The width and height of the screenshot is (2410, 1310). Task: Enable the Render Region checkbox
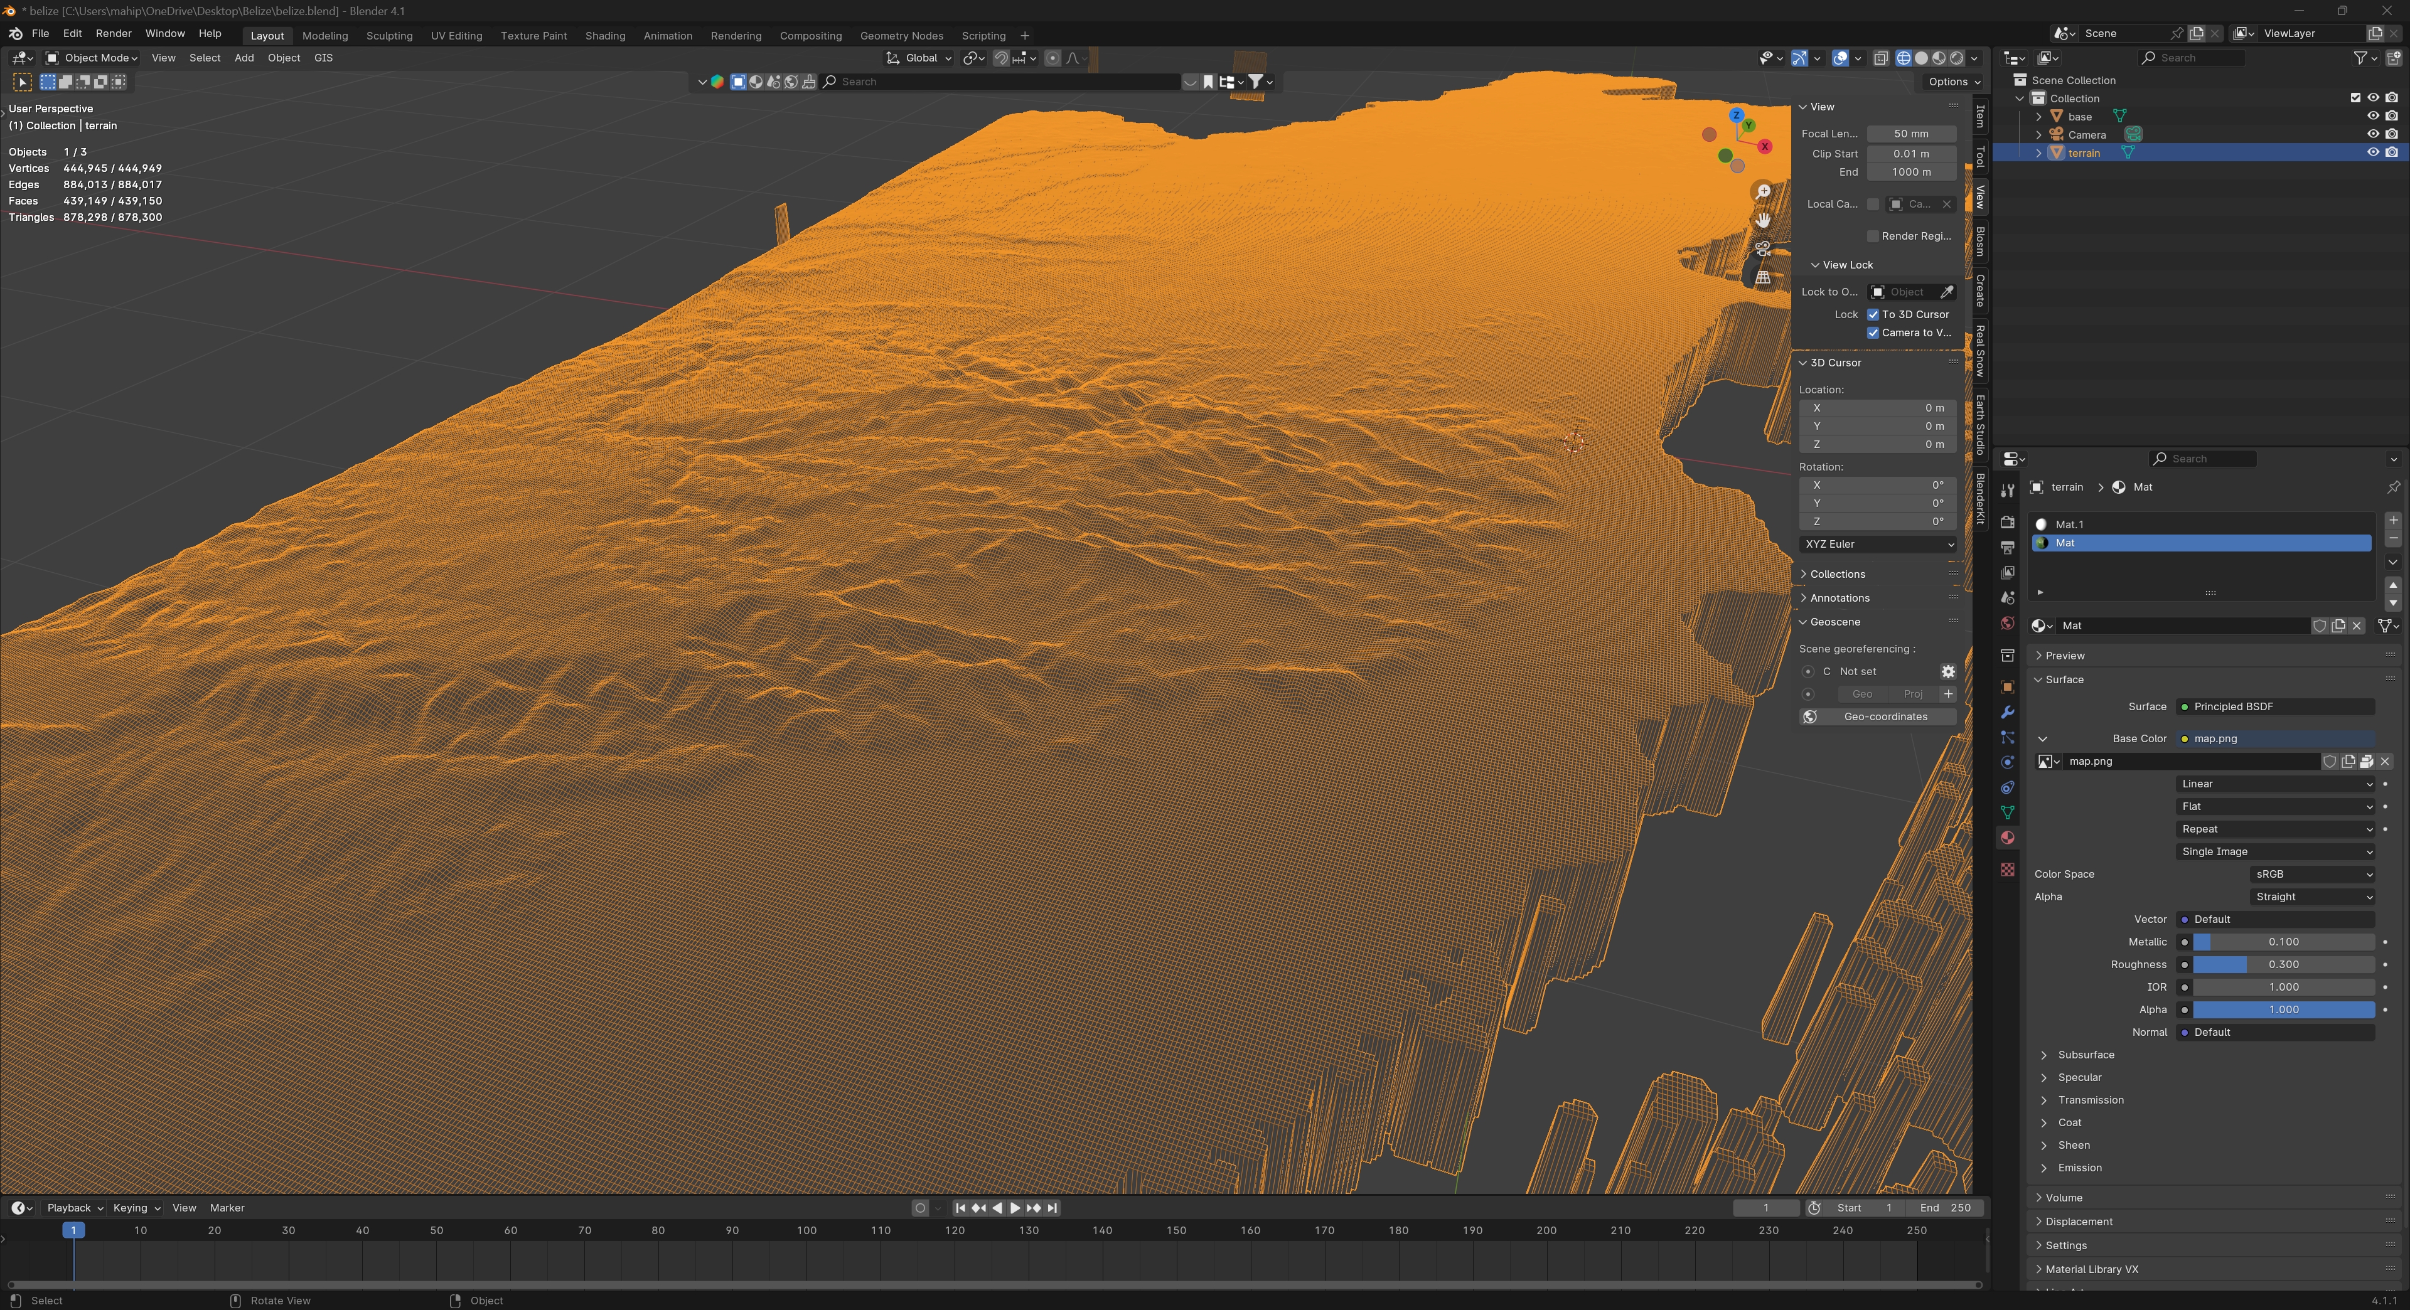click(1873, 236)
